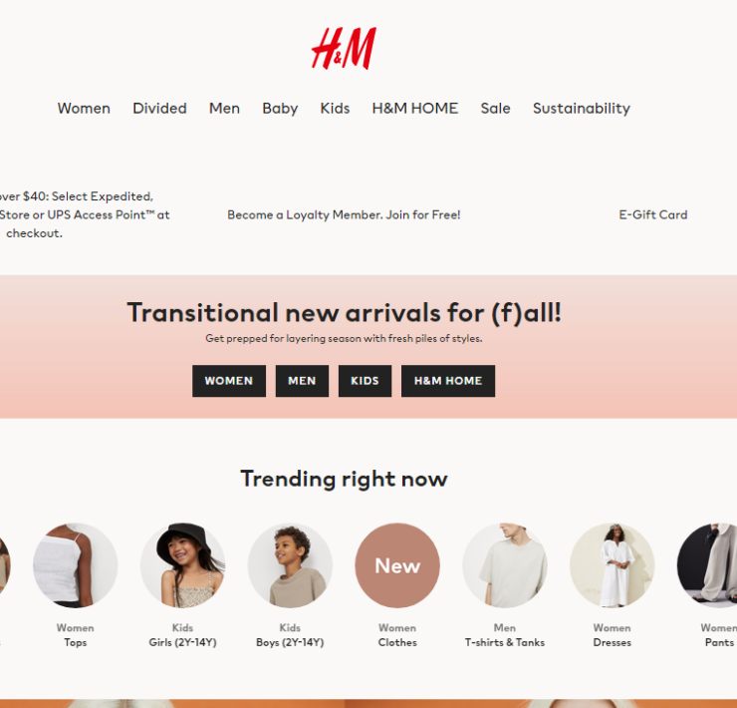Screen dimensions: 737x708
Task: Click the H&M HOME banner button
Action: coord(448,381)
